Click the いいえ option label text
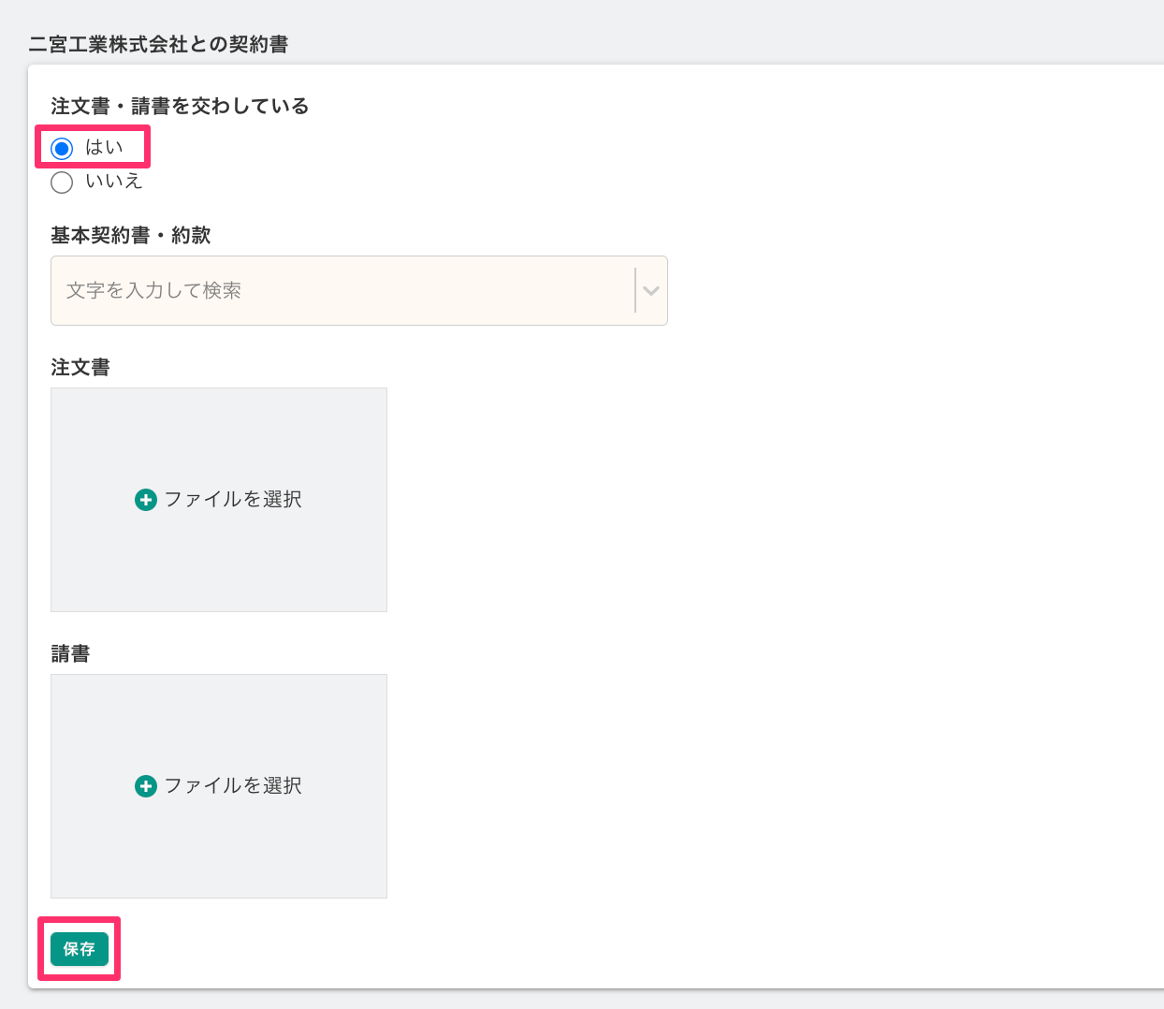 click(114, 182)
